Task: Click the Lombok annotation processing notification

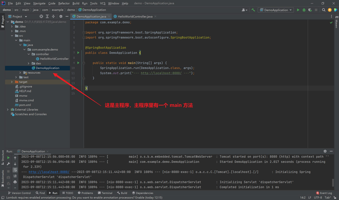Action: [x=84, y=197]
